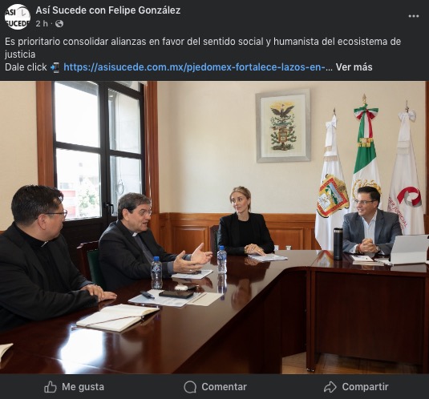Share the post using Compartir
This screenshot has height=399, width=429.
[x=356, y=387]
